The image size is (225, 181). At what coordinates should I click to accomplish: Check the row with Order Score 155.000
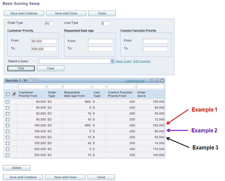pos(7,102)
